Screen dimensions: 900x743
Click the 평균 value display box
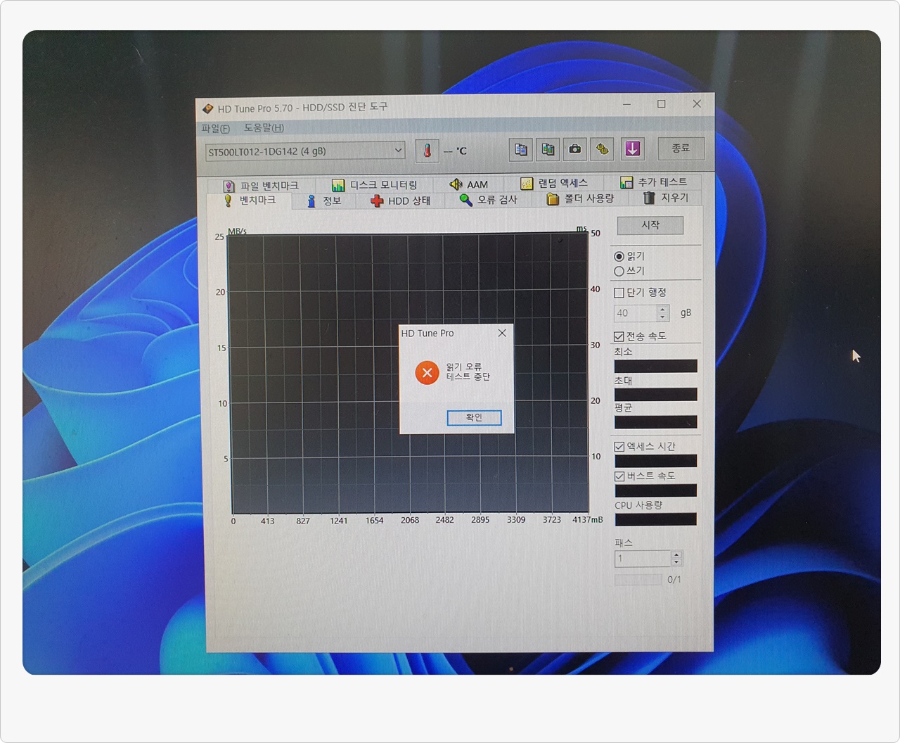(656, 422)
